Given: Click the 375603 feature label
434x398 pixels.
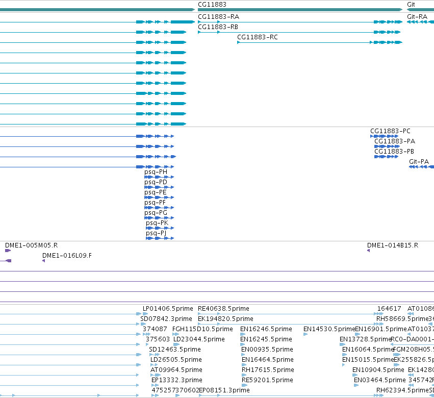Looking at the screenshot, I should tap(158, 339).
